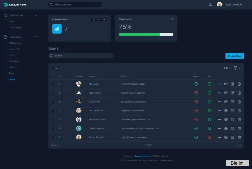Open actions menu for Dries Vints
This screenshot has height=169, width=252.
[219, 102]
